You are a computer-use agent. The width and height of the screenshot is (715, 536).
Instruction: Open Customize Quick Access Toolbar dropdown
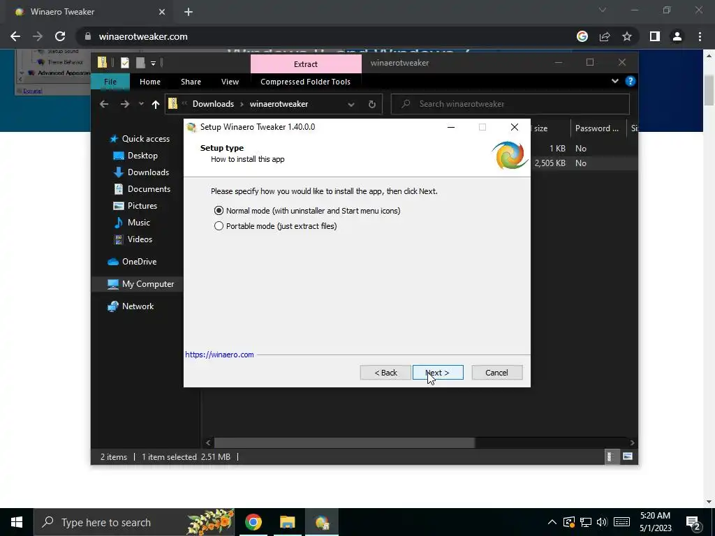click(153, 63)
